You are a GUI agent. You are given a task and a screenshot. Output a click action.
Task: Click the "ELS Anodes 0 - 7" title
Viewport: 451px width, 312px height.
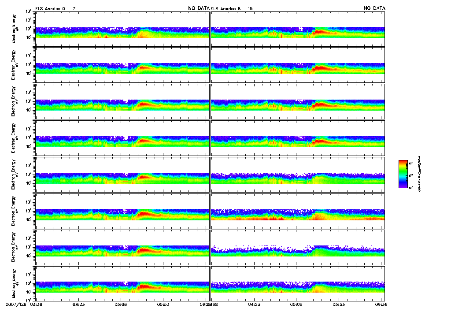pos(55,9)
